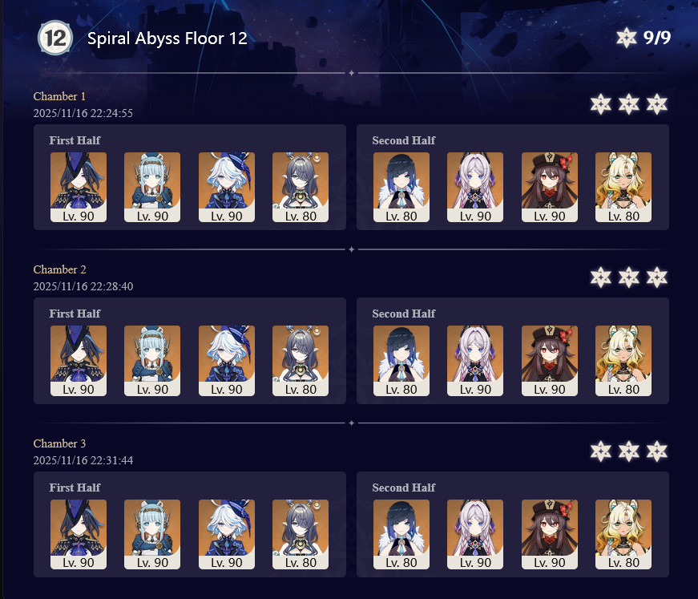Select Chamber 1 first-half third character, white hair

pos(227,187)
